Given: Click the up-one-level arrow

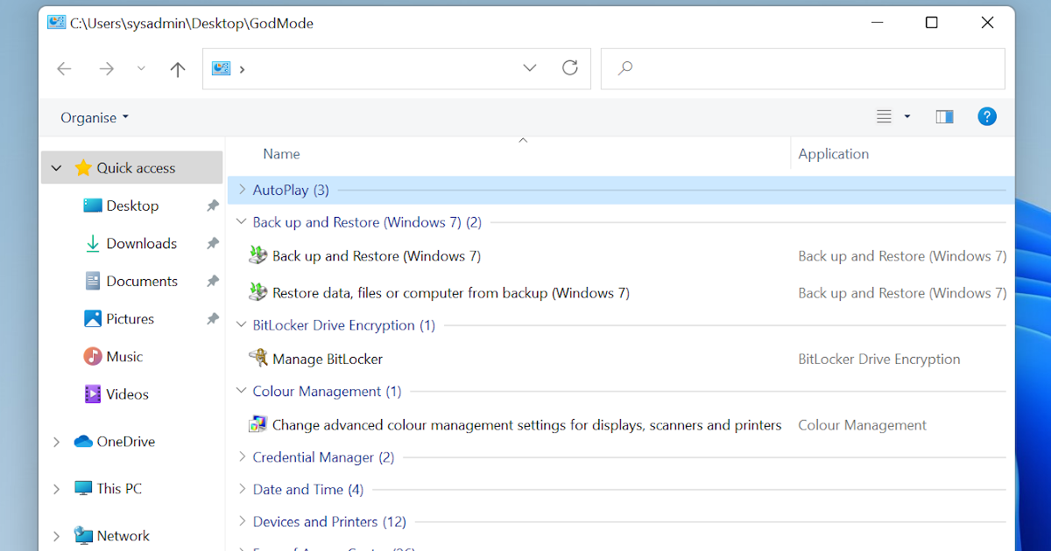Looking at the screenshot, I should coord(178,67).
